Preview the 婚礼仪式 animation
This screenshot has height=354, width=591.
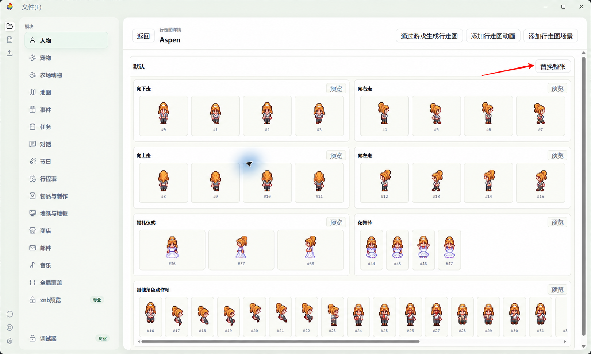tap(336, 222)
